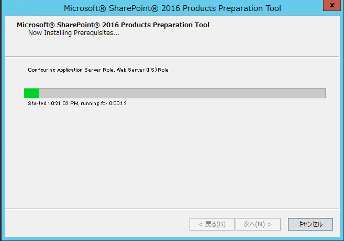
Task: Click the horizontal separator above the buttons
Action: pos(172,209)
